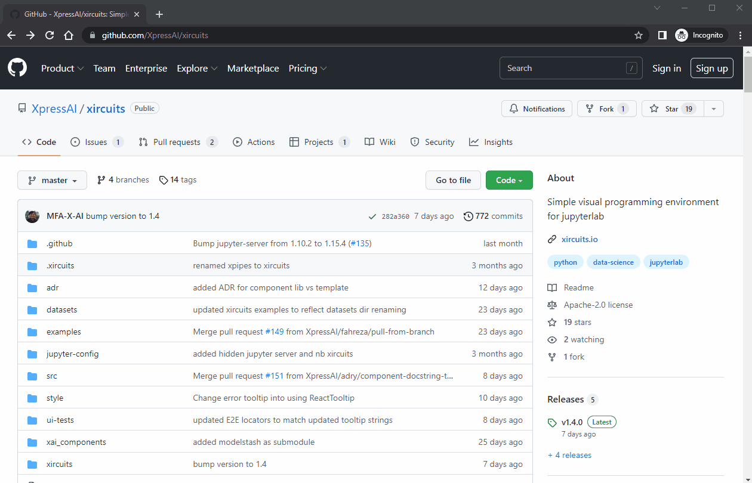Image resolution: width=752 pixels, height=483 pixels.
Task: Click the jupyter-config folder icon
Action: (32, 354)
